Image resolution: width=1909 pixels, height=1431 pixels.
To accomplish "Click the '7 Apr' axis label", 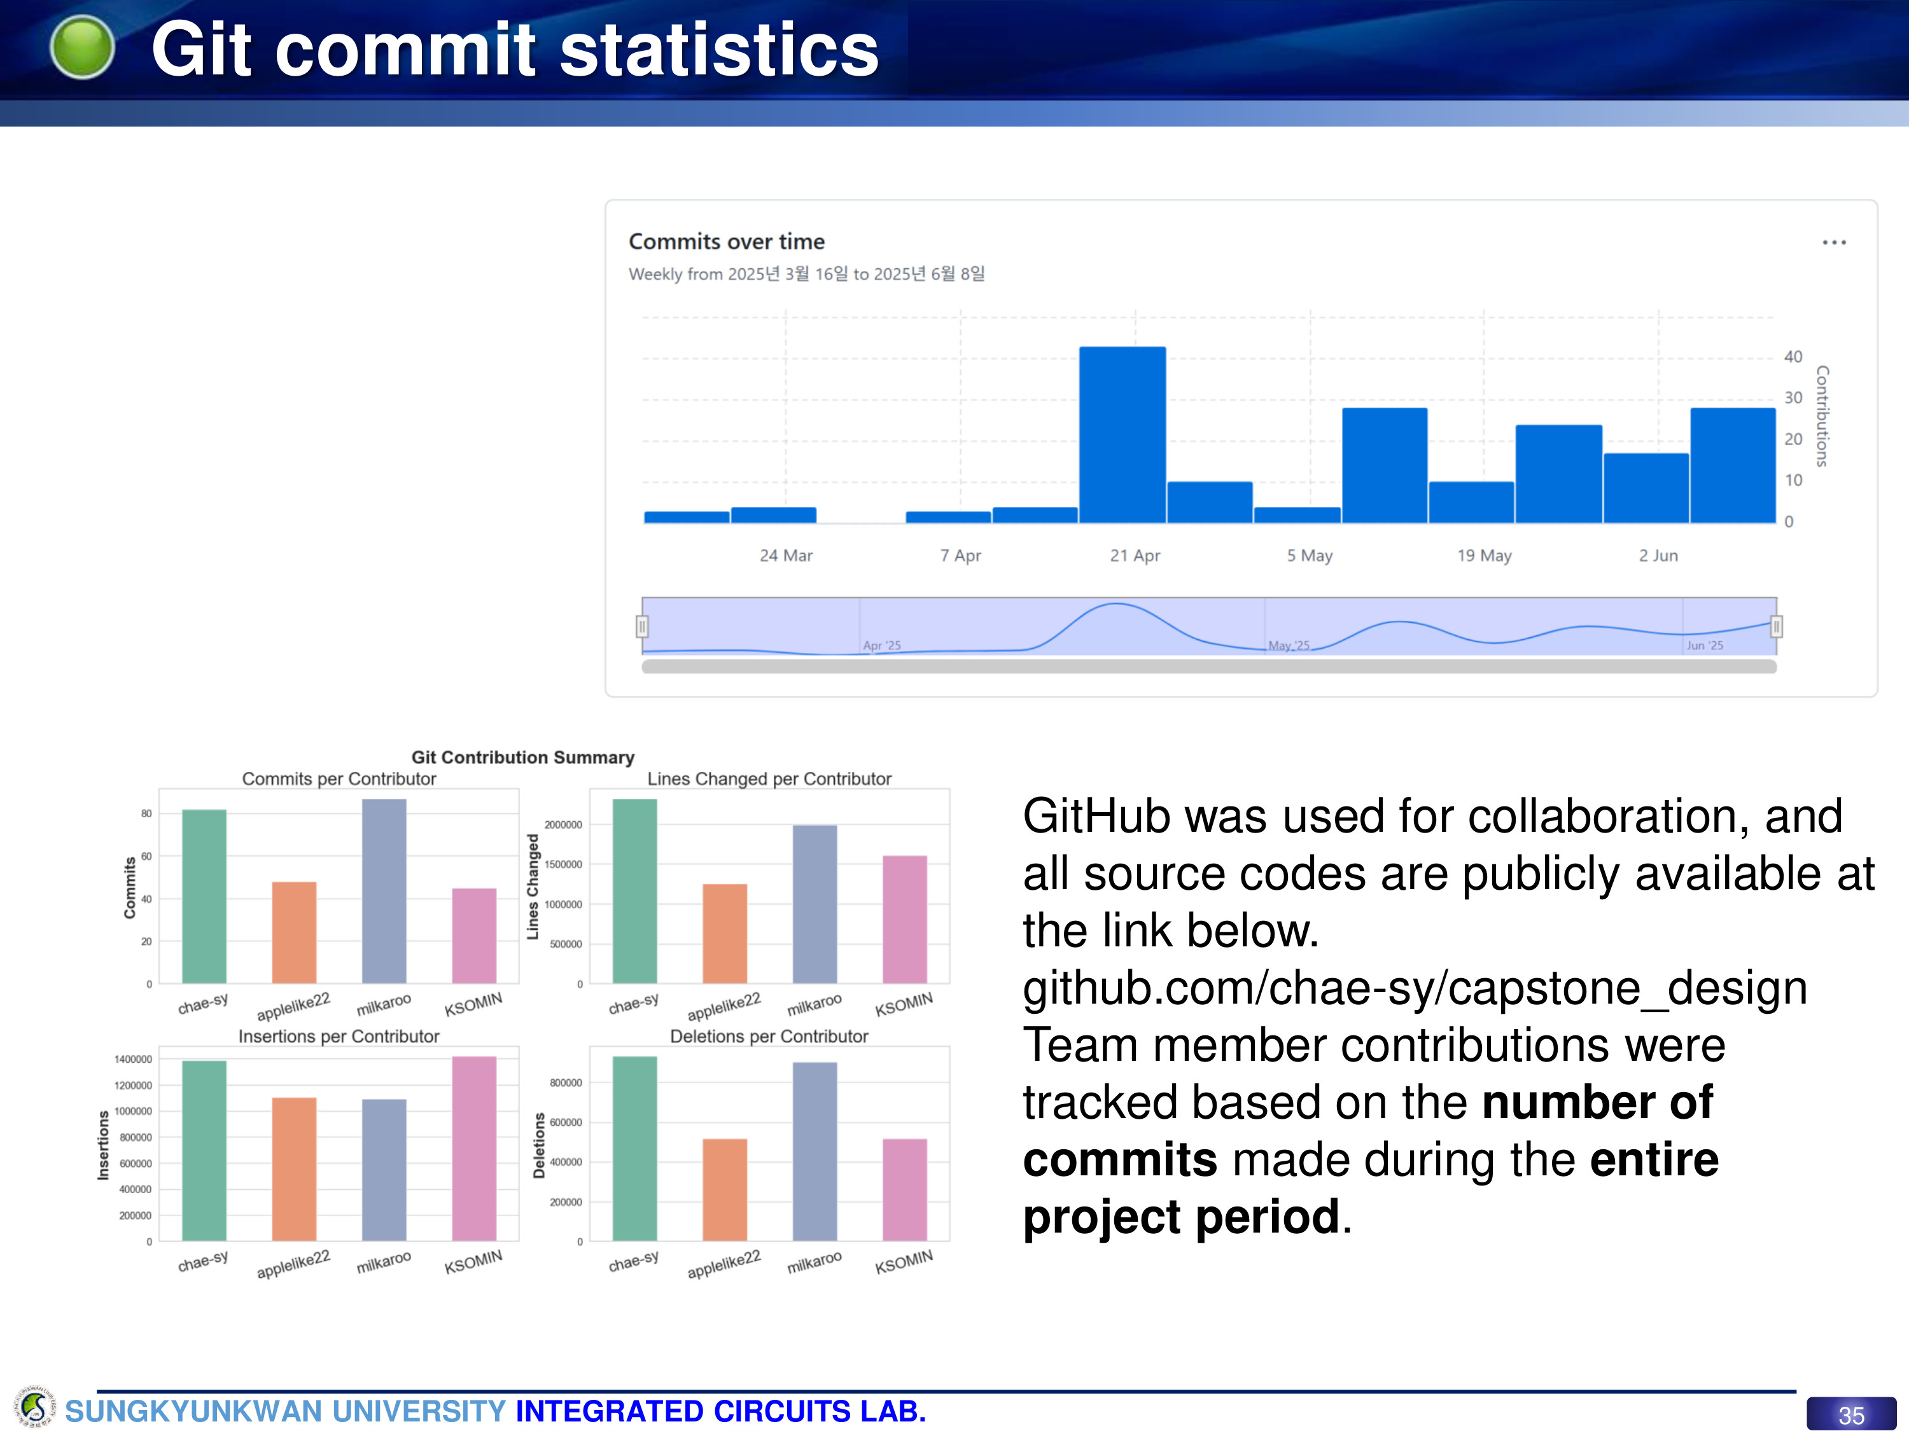I will [x=960, y=555].
